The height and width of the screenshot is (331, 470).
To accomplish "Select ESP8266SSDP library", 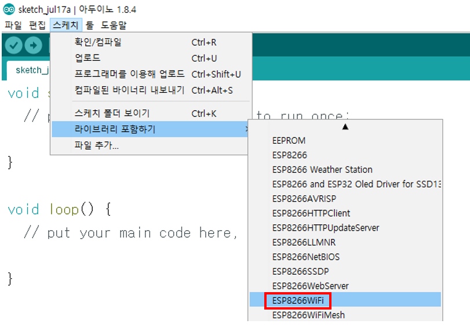I will click(345, 271).
